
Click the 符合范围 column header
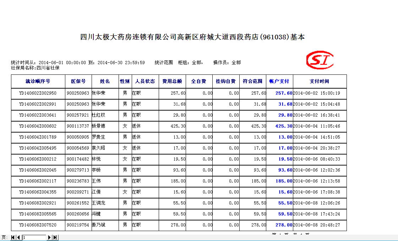[252, 82]
